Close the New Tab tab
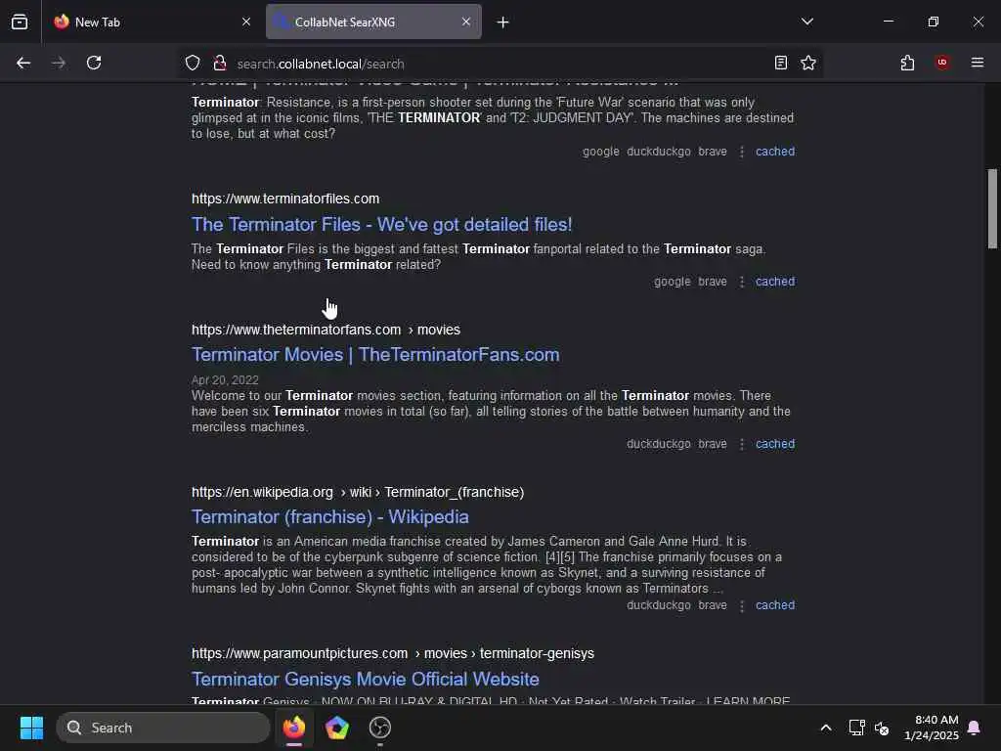The height and width of the screenshot is (751, 1001). 246,22
